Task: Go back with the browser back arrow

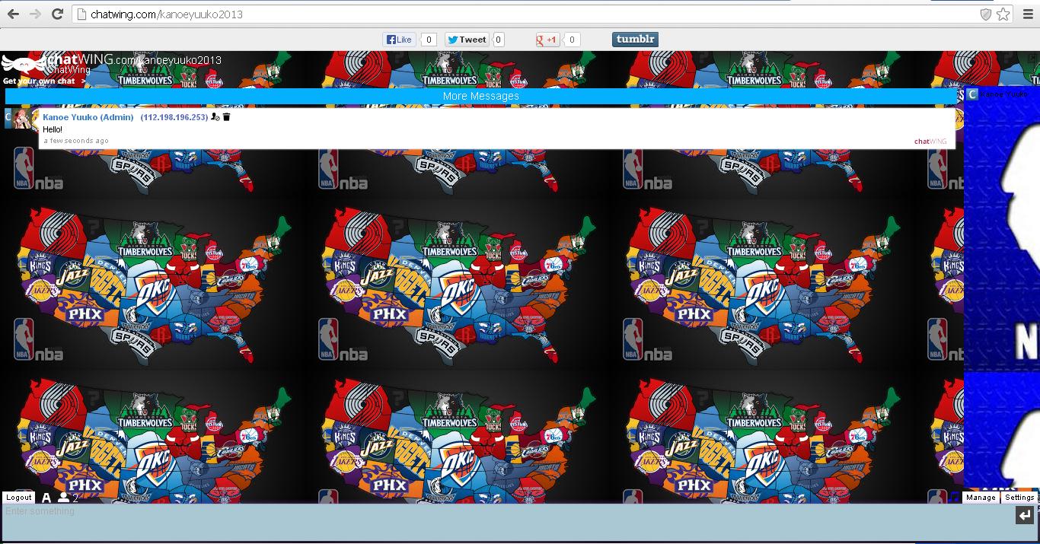Action: click(x=13, y=14)
